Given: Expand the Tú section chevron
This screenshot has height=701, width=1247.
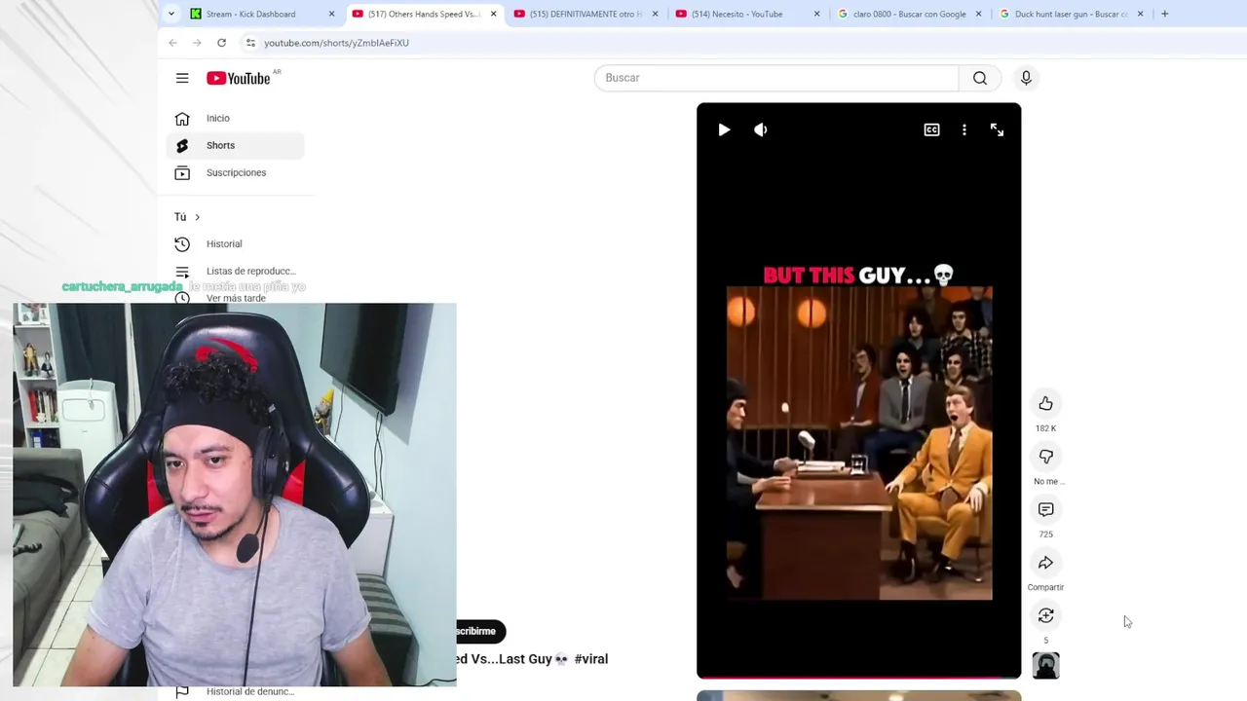Looking at the screenshot, I should tap(197, 217).
